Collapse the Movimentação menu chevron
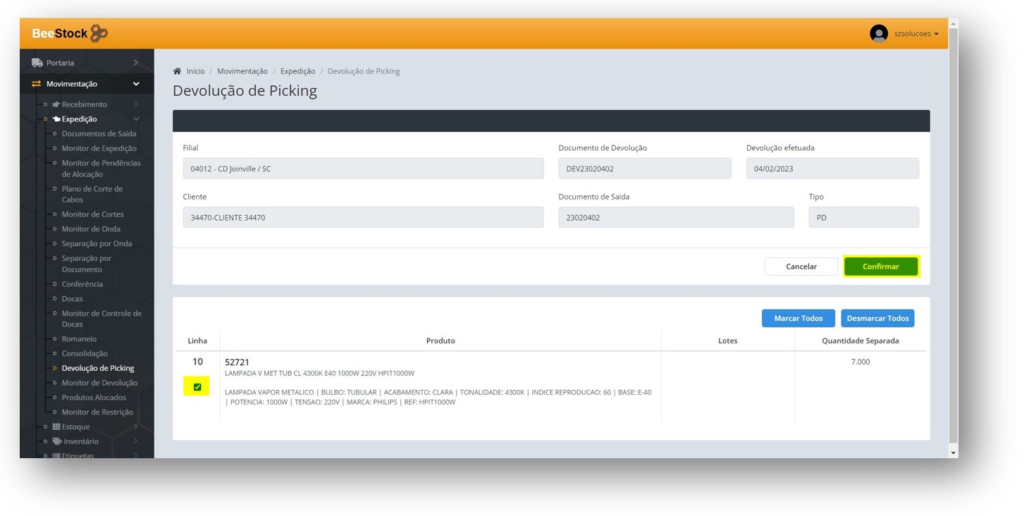The height and width of the screenshot is (516, 1024). point(136,84)
